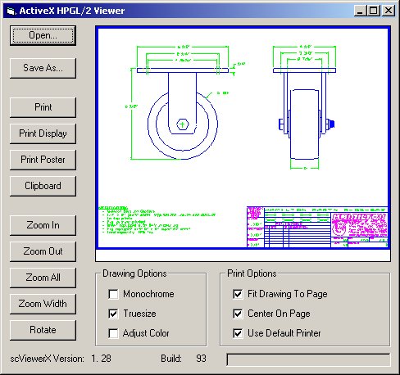Select Print Display
This screenshot has width=400, height=375.
click(43, 133)
